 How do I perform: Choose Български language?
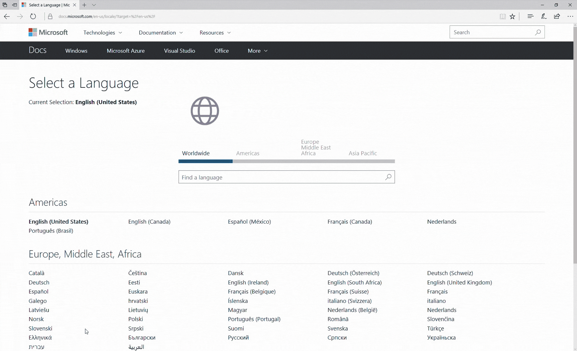tap(142, 338)
